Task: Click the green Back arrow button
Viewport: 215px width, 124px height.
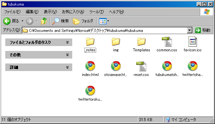Action: [x=7, y=21]
